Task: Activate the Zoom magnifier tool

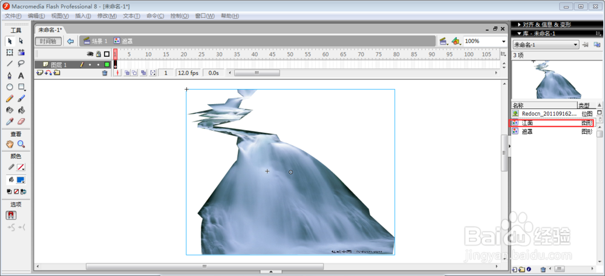Action: pos(21,145)
